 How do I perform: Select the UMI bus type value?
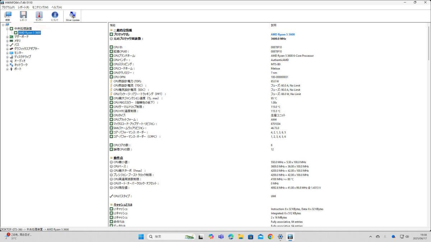pyautogui.click(x=273, y=196)
